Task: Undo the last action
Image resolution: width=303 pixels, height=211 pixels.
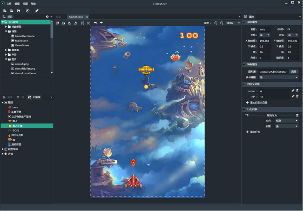Action: [x=95, y=23]
